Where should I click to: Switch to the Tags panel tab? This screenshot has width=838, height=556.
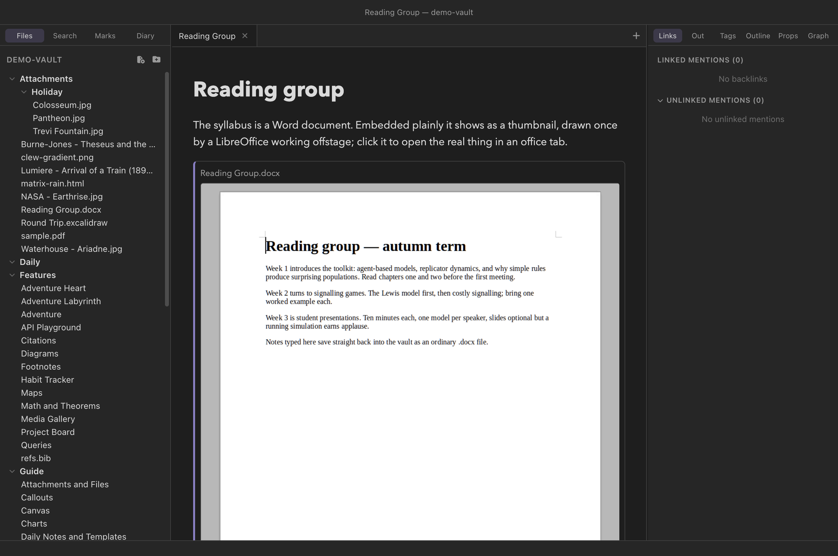pos(728,36)
